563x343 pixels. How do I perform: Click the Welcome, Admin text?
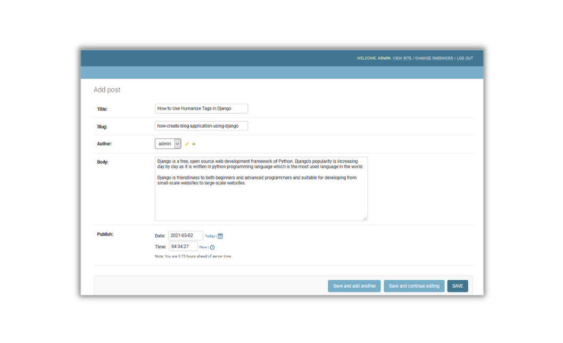[x=374, y=58]
